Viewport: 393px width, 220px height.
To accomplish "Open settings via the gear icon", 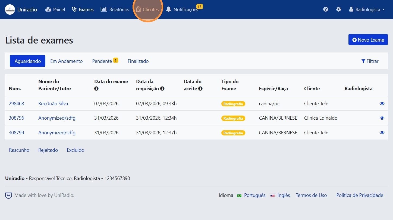I will tap(338, 9).
